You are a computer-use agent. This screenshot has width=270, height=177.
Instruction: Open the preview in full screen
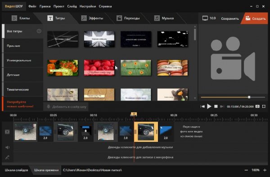pos(264,106)
